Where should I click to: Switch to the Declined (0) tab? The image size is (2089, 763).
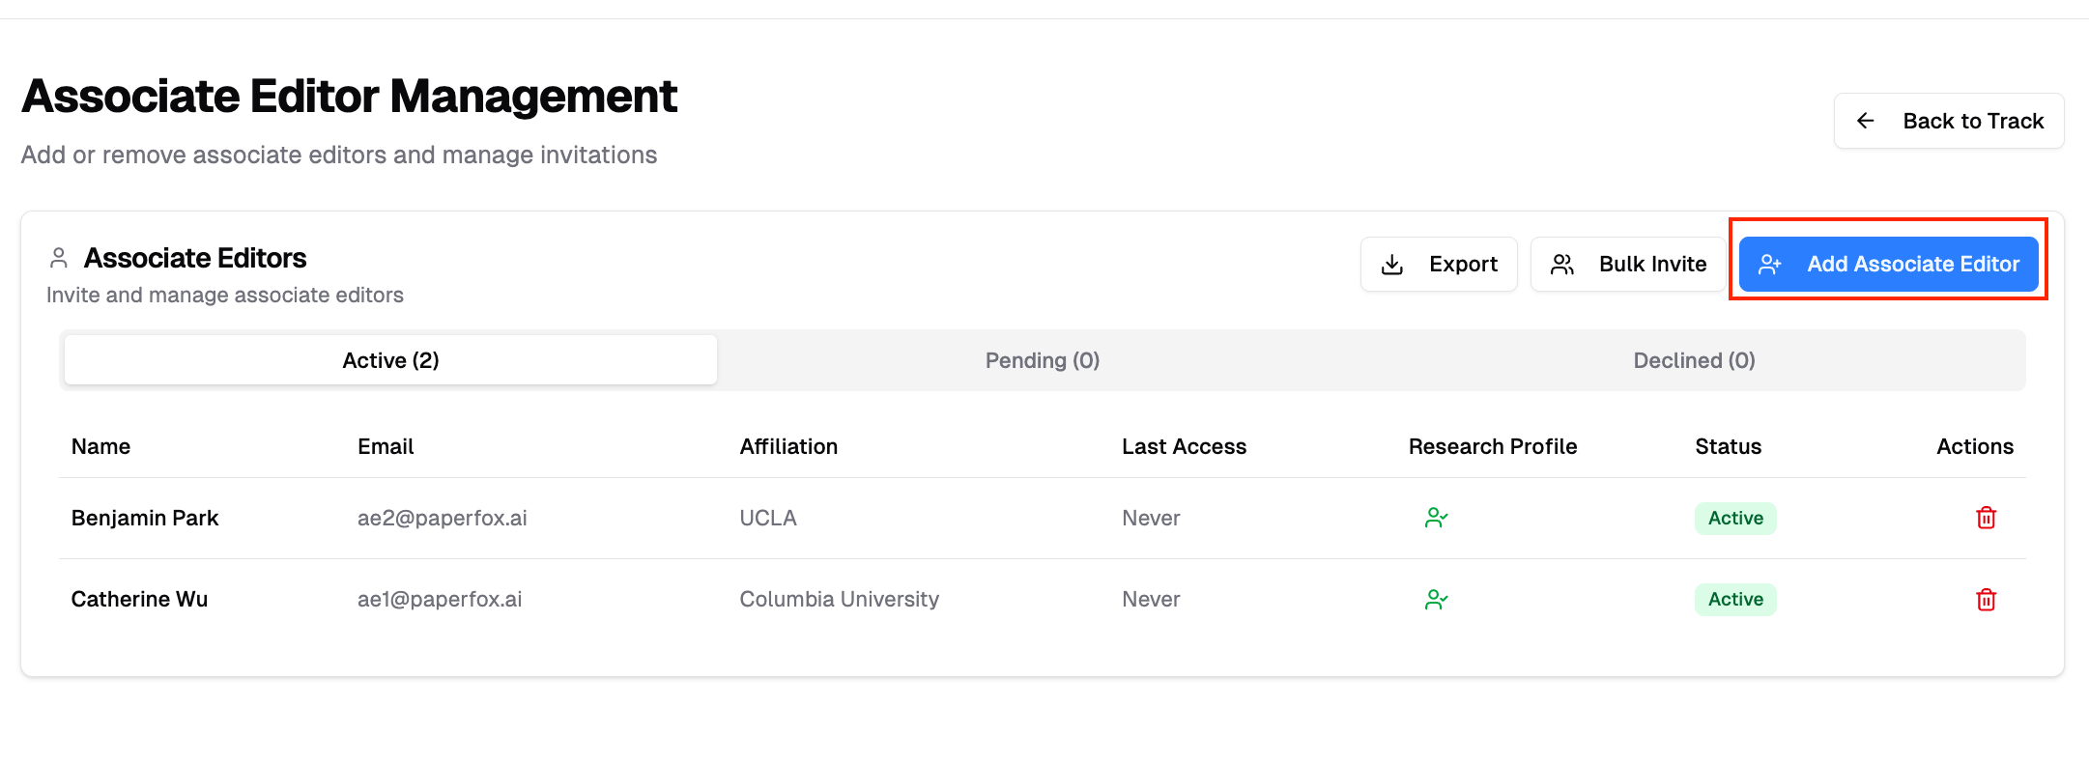click(1694, 360)
